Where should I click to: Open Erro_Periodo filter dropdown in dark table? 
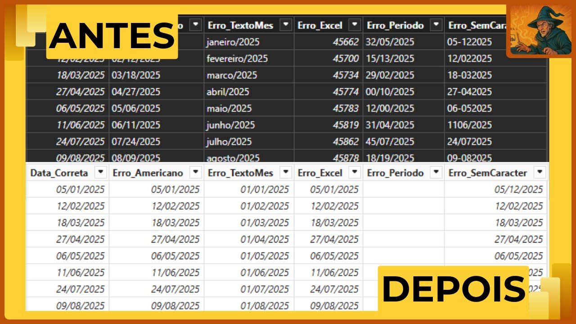(436, 25)
